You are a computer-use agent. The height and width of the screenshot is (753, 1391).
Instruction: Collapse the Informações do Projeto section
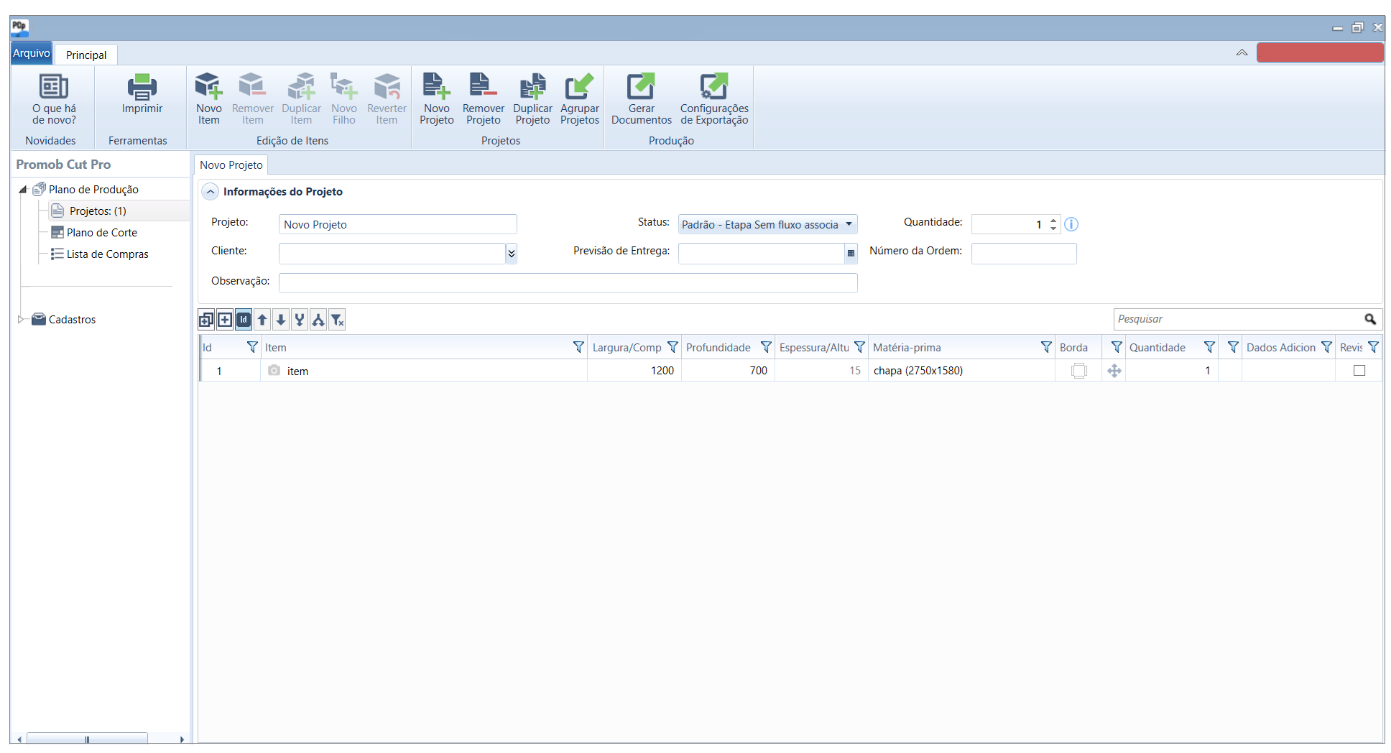[x=210, y=192]
